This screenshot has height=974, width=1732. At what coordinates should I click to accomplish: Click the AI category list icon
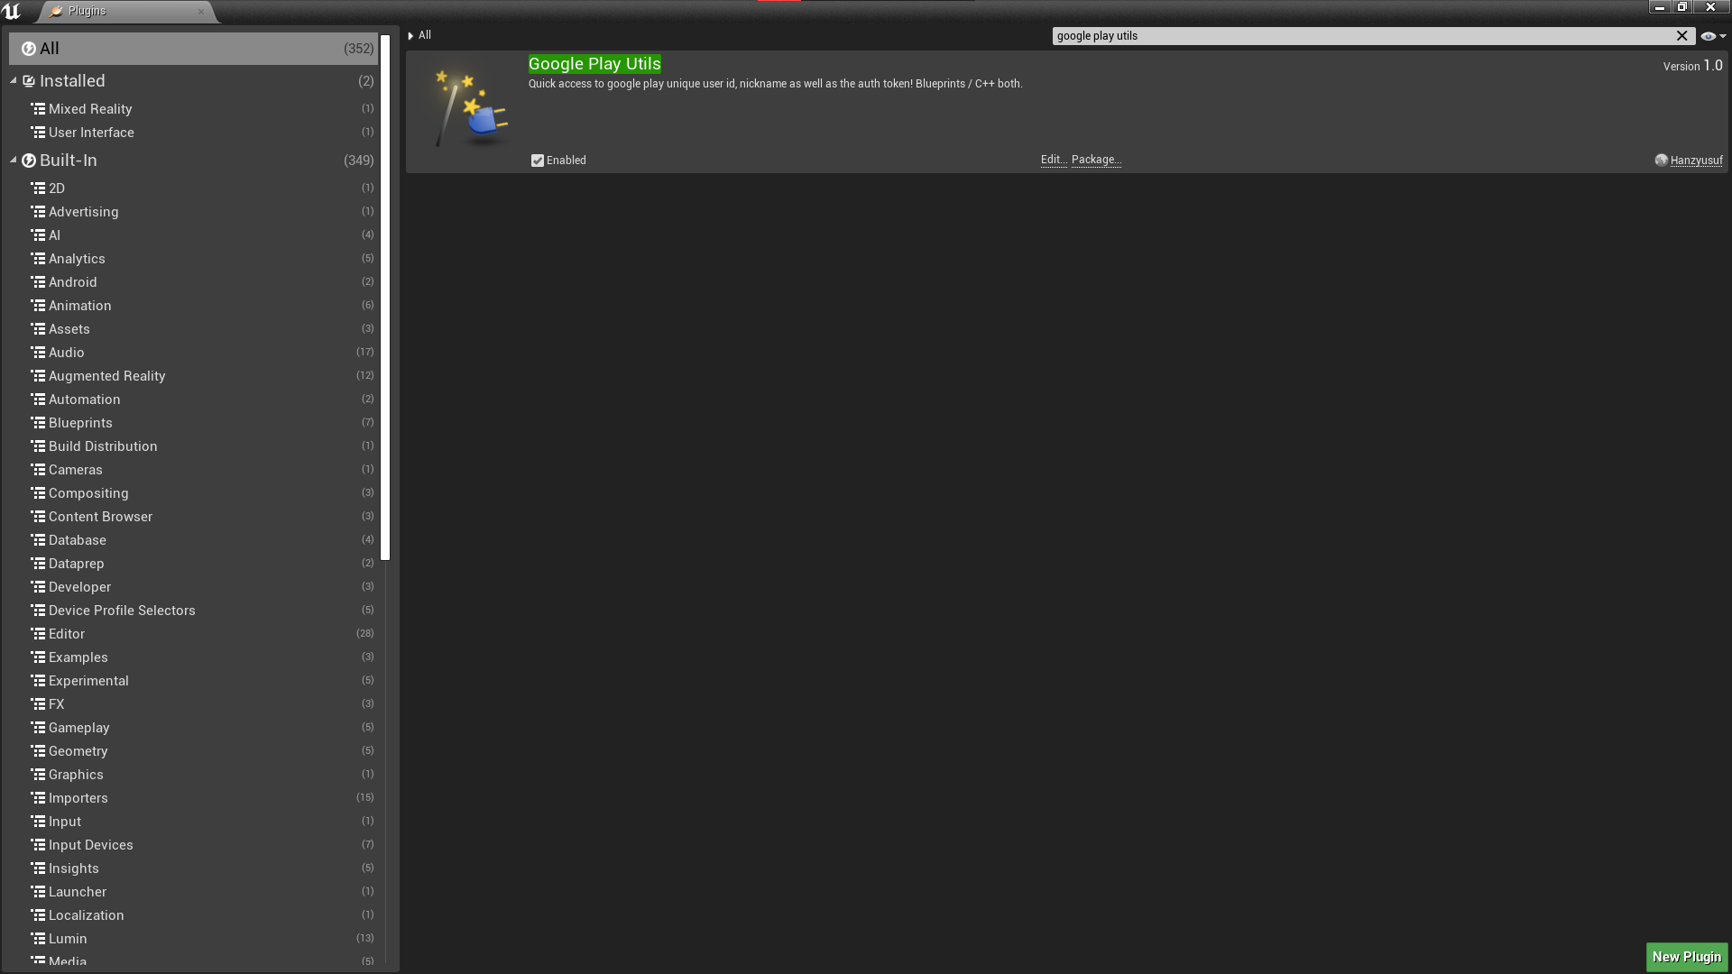point(38,235)
